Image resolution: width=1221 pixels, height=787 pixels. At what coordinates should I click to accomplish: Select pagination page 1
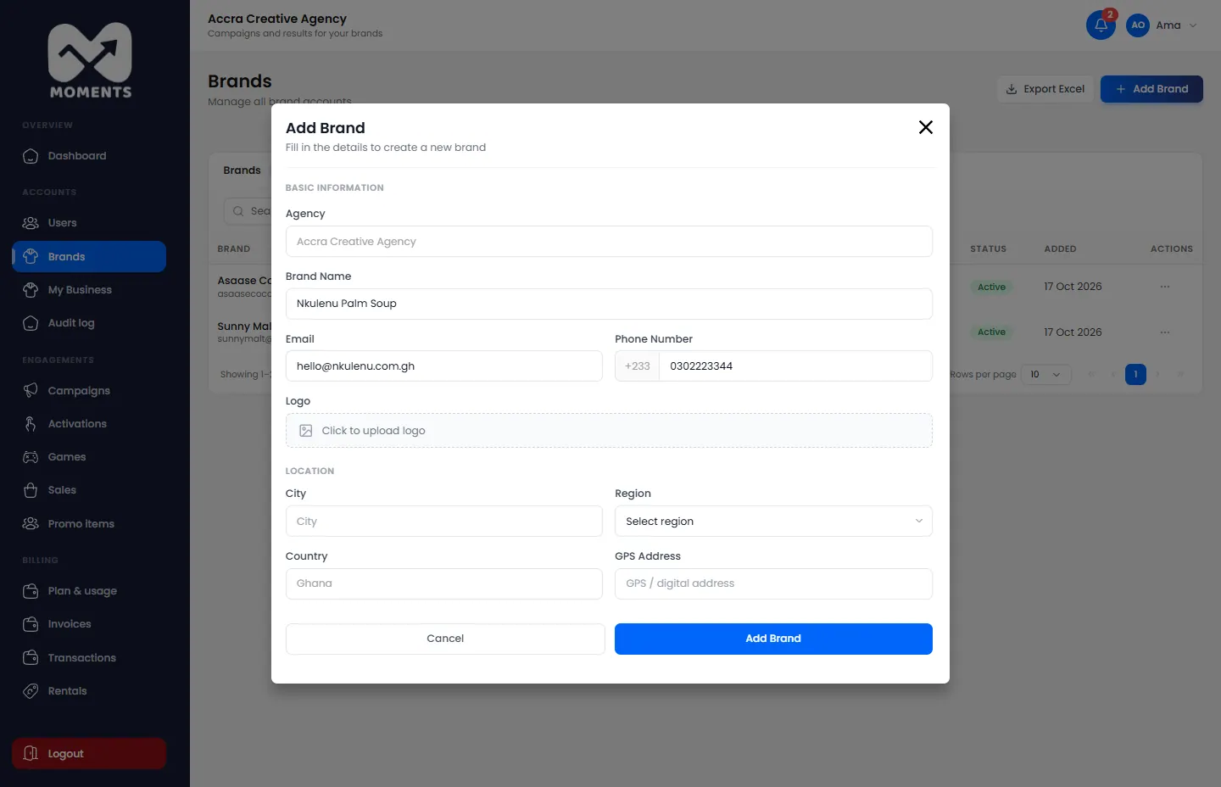pyautogui.click(x=1135, y=374)
